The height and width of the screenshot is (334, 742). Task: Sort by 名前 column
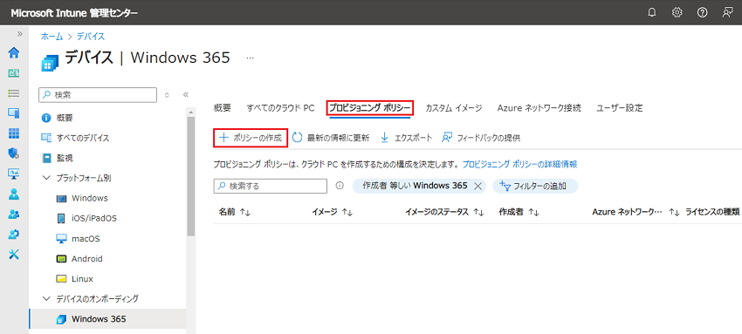(234, 213)
